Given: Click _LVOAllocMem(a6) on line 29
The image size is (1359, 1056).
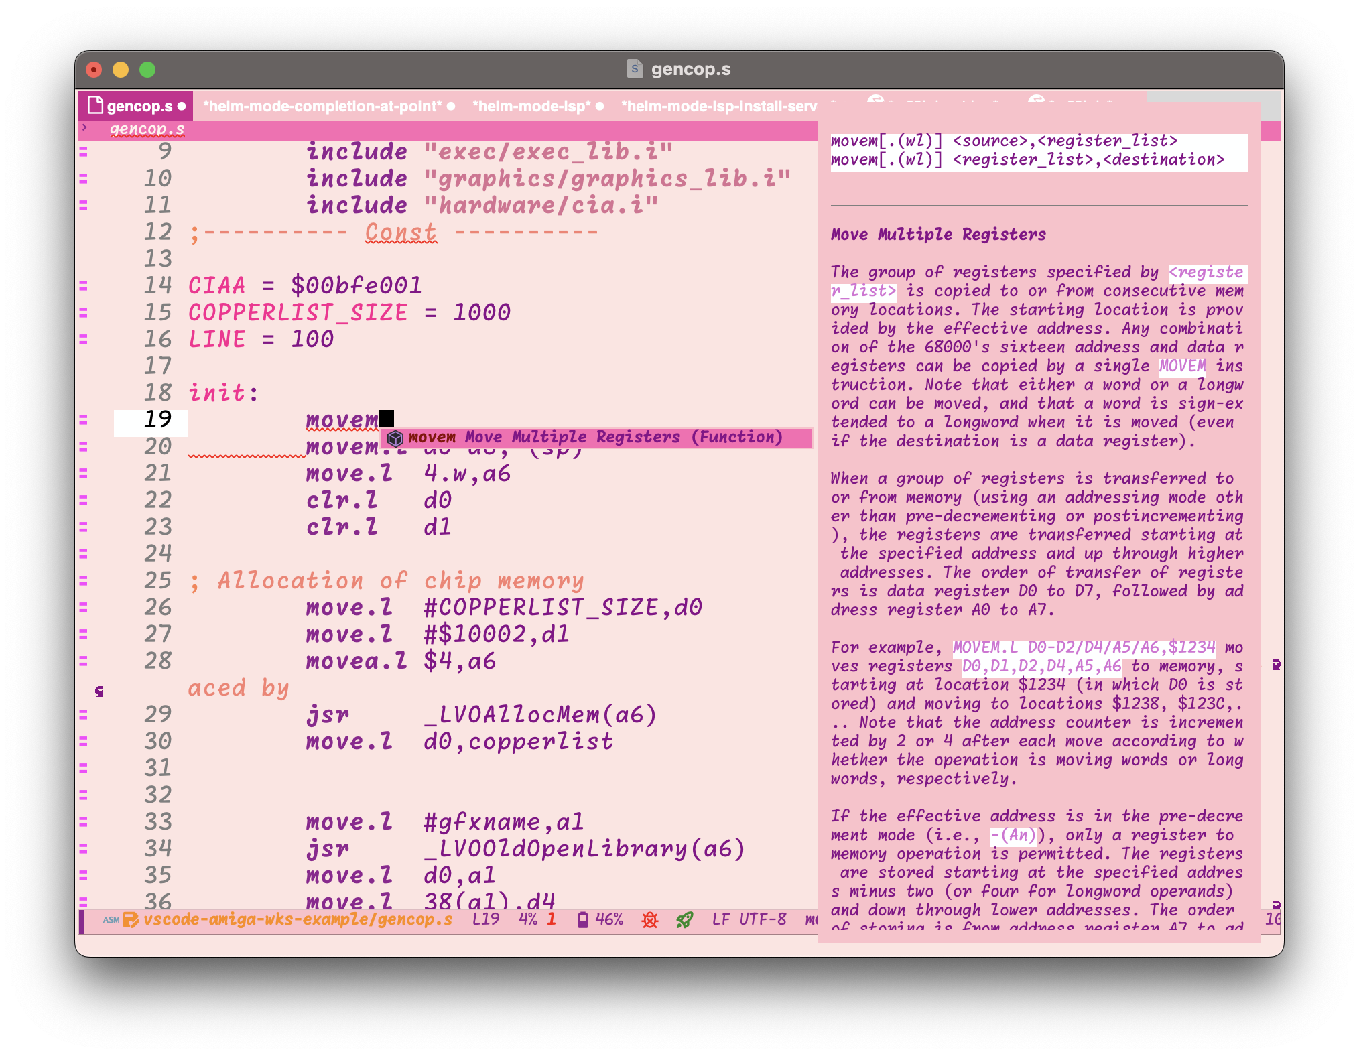Looking at the screenshot, I should coord(540,715).
